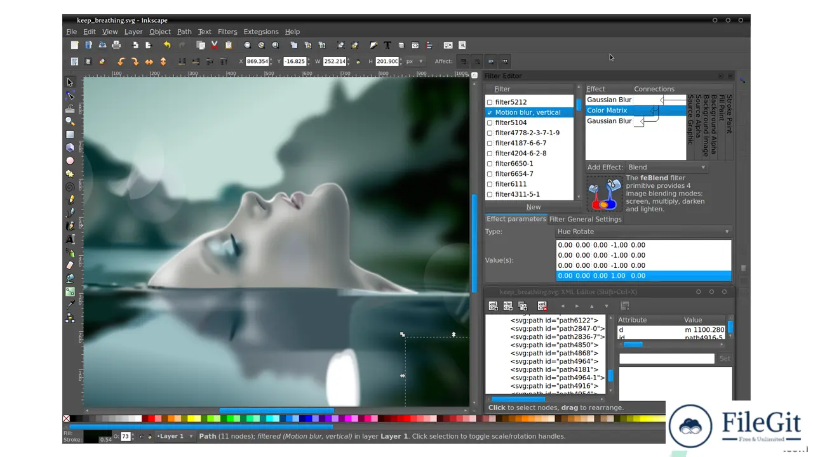Select the Eraser tool
The width and height of the screenshot is (813, 457).
70,265
